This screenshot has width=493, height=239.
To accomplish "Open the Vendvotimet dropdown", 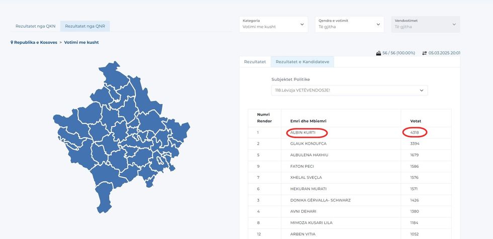I will coord(425,24).
